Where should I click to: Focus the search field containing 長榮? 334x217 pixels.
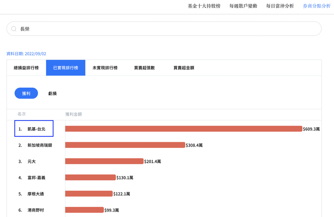(x=164, y=29)
